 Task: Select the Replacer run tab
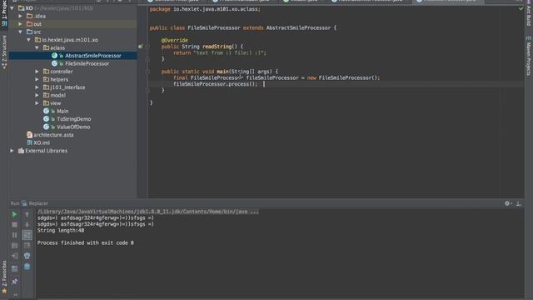coord(35,203)
